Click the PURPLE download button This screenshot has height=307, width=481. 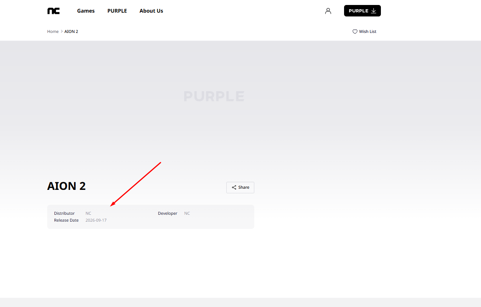362,11
